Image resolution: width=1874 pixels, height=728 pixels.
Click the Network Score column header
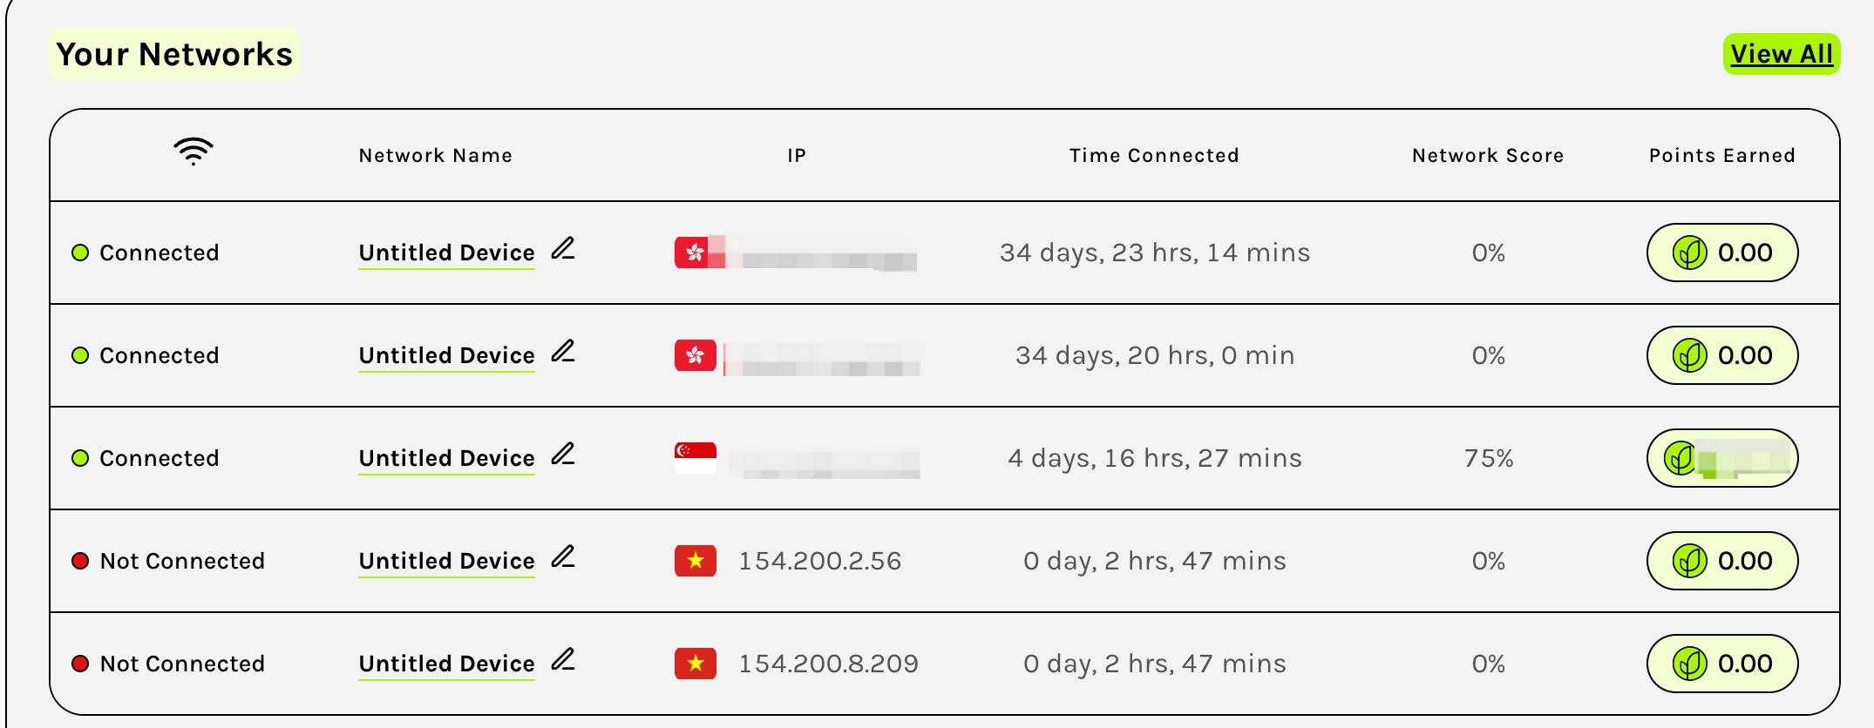pos(1487,156)
